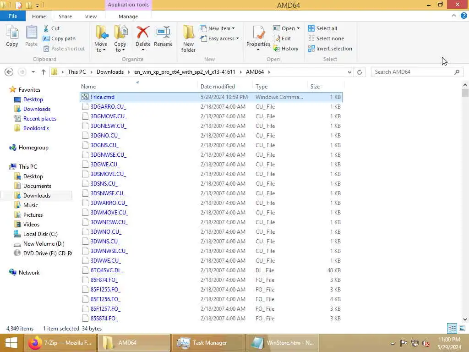Switch to the Share ribbon tab
469x352 pixels.
click(65, 16)
